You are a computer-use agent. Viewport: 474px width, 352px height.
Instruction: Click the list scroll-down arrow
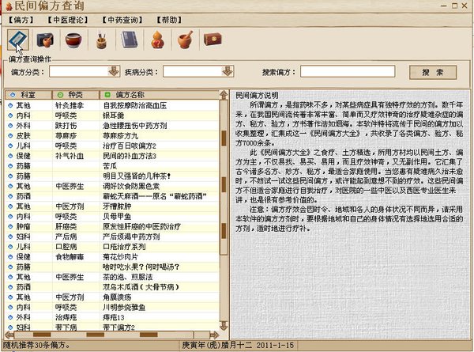[224, 326]
